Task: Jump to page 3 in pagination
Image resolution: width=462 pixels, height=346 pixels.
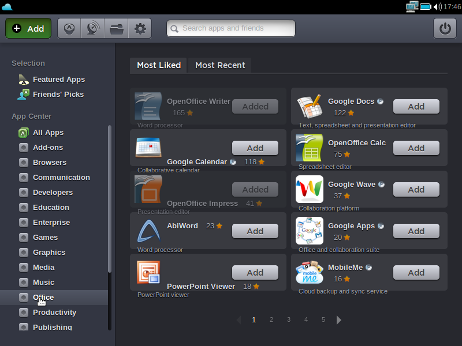Action: click(x=289, y=319)
